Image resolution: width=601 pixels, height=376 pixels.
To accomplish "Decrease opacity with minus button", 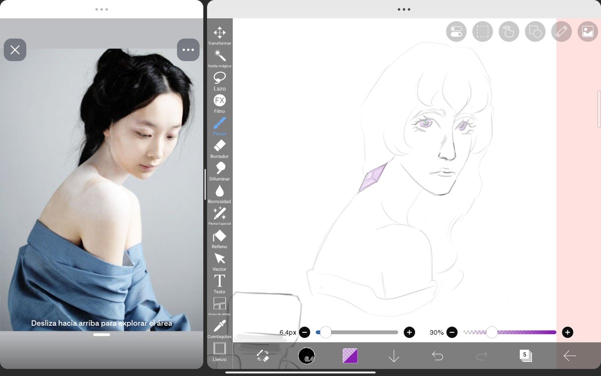I will pyautogui.click(x=452, y=332).
